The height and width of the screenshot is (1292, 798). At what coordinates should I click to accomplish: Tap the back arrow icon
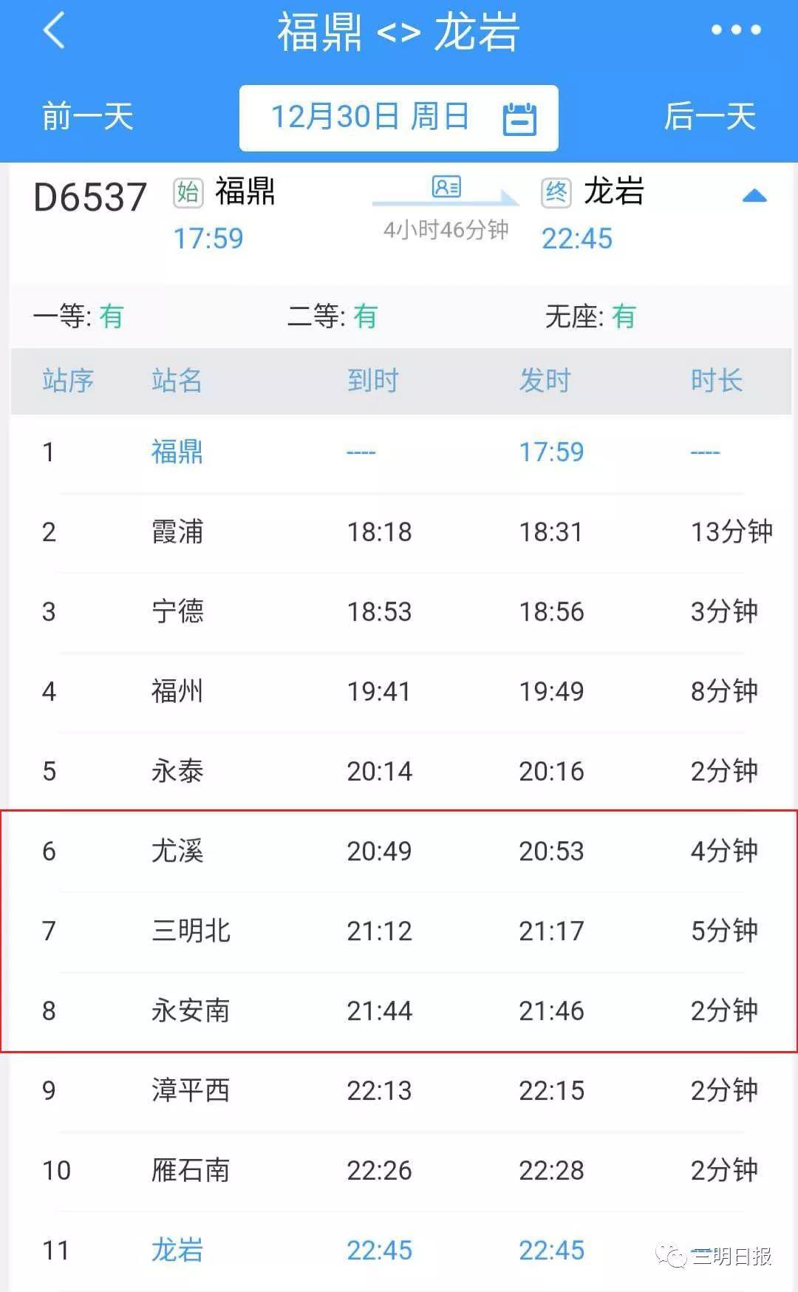(x=54, y=31)
